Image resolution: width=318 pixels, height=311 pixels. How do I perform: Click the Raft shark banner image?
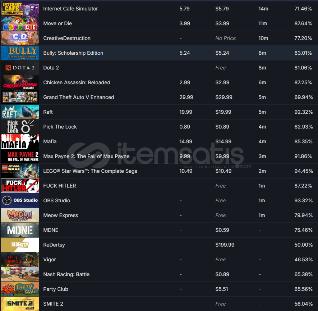tap(20, 112)
